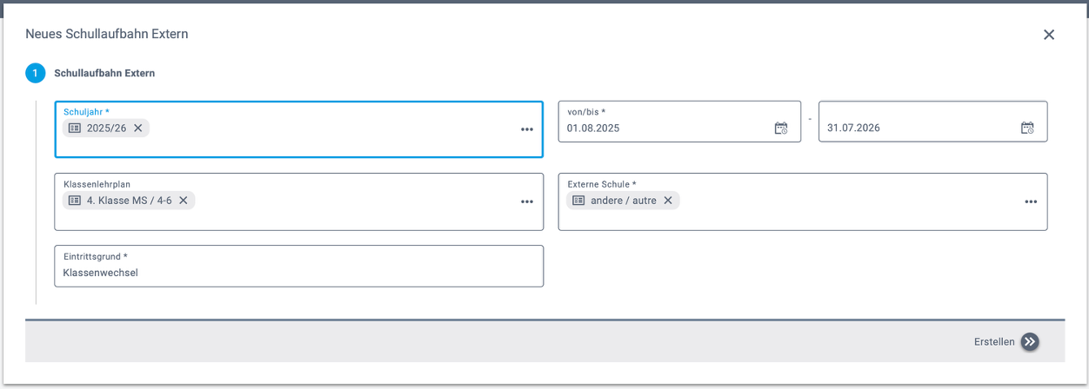Click the double-arrow Erstellen icon

coord(1030,342)
